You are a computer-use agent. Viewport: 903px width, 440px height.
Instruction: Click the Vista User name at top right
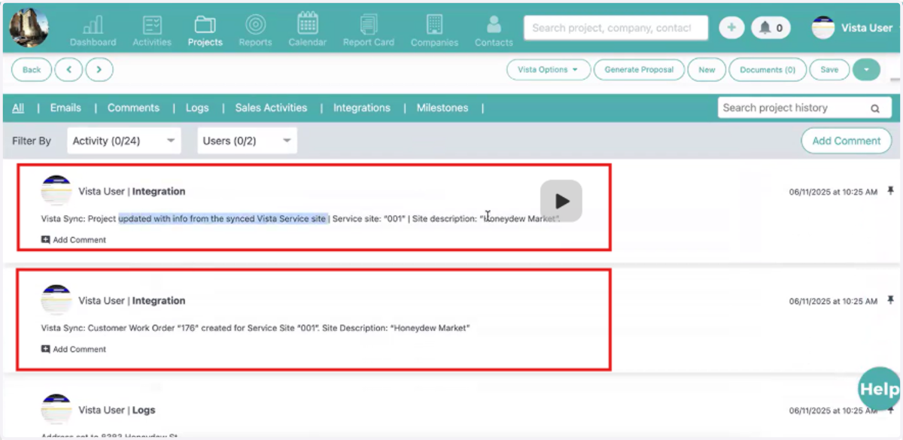[867, 28]
